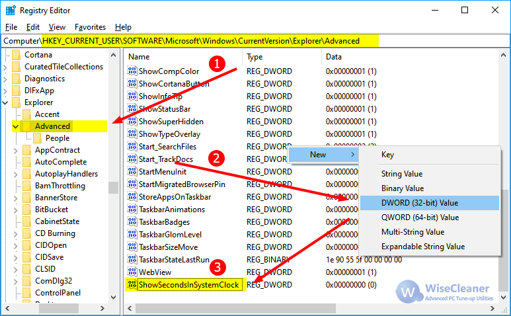The height and width of the screenshot is (316, 511).
Task: Click tree pane scroll up arrow
Action: (113, 55)
